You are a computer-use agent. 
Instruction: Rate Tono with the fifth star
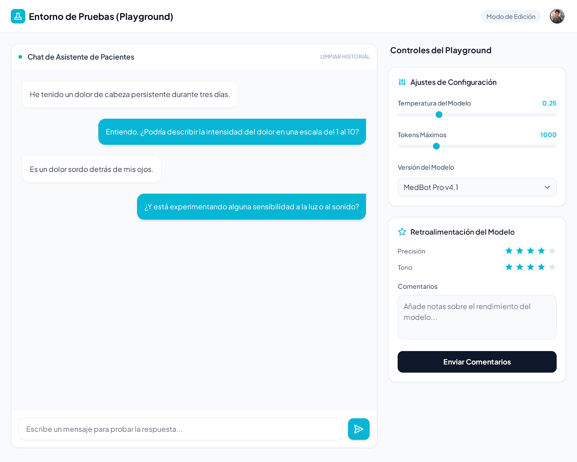click(x=552, y=267)
